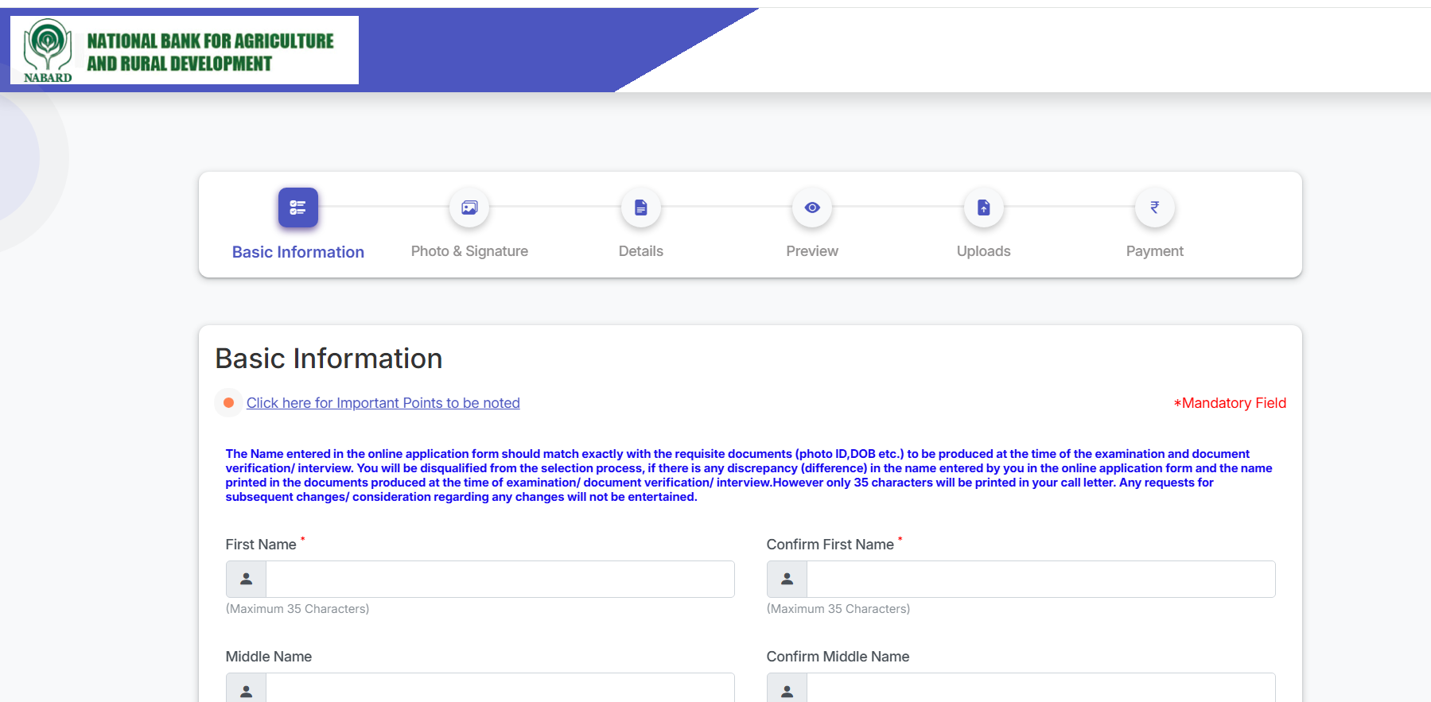Click the Details document step icon

pos(641,207)
